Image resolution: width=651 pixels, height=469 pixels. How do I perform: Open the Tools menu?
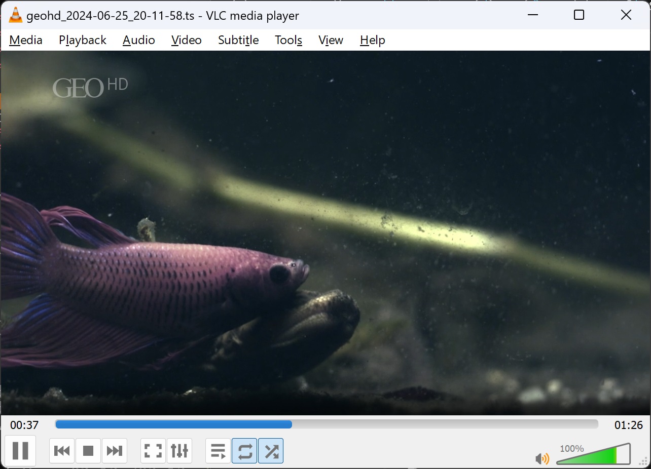288,40
